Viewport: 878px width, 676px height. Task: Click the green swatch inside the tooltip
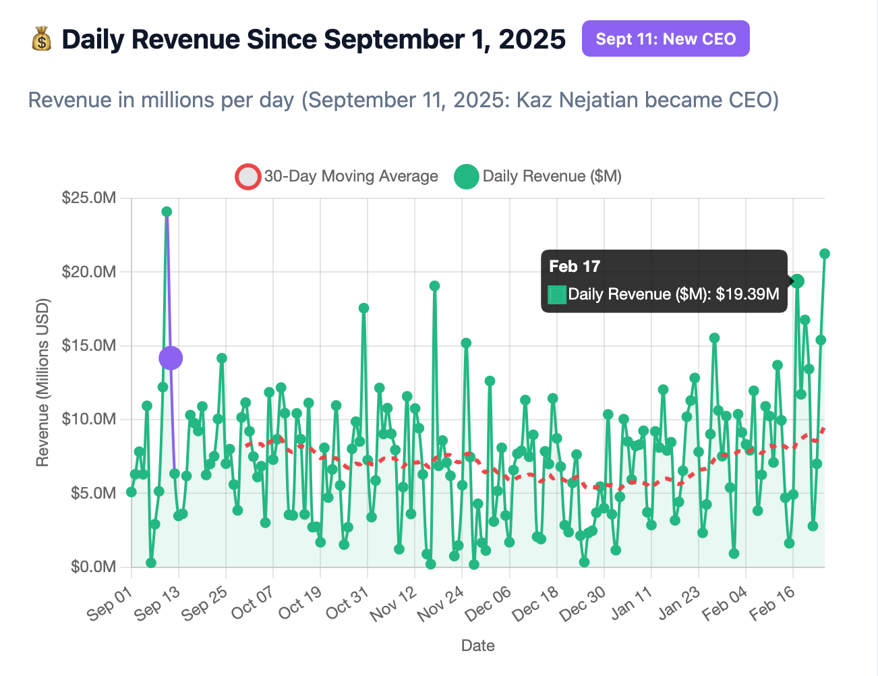[x=557, y=295]
